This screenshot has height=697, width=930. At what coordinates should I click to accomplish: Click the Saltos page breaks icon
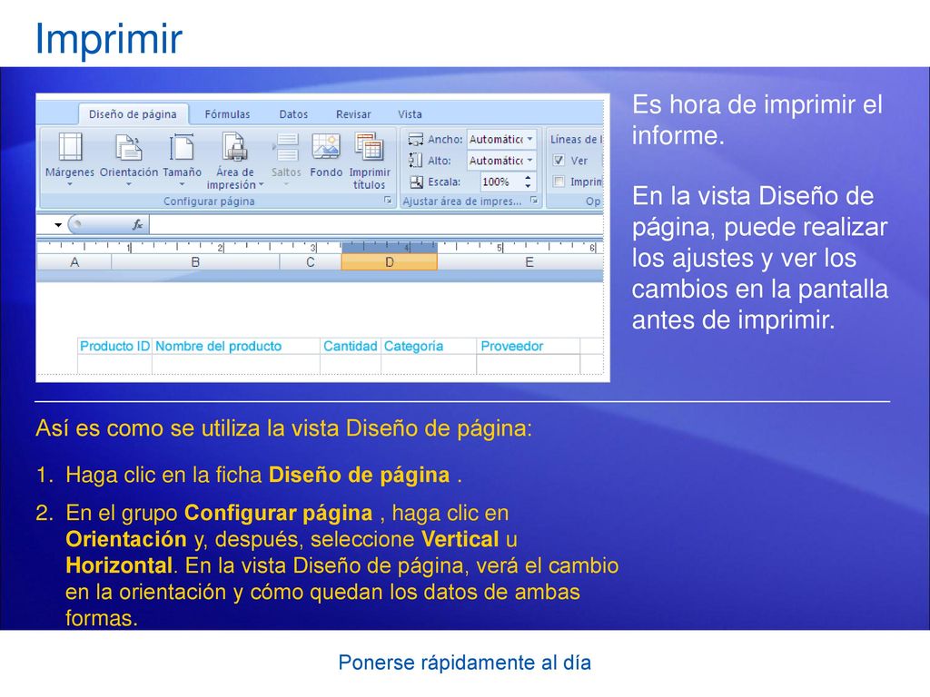tap(286, 147)
